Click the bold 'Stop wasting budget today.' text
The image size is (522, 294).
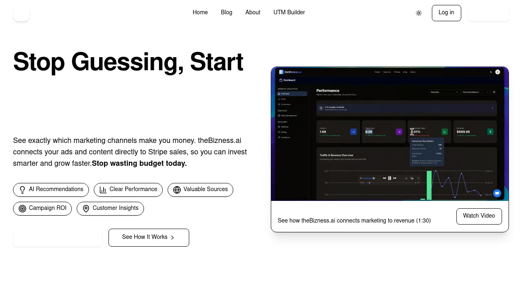(x=139, y=164)
